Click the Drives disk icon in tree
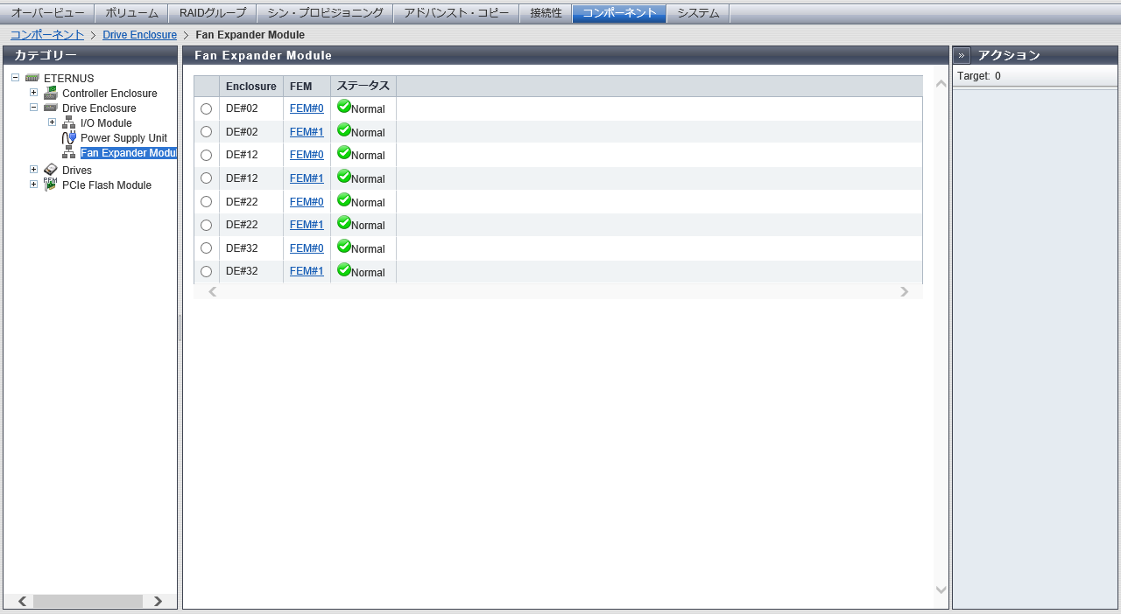Image resolution: width=1121 pixels, height=614 pixels. (51, 170)
